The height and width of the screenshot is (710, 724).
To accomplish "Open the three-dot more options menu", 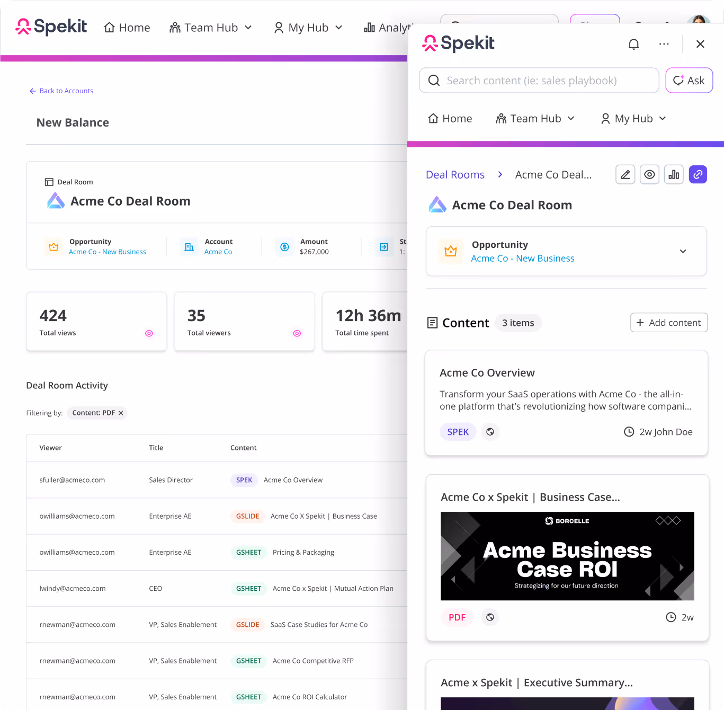I will (x=664, y=44).
